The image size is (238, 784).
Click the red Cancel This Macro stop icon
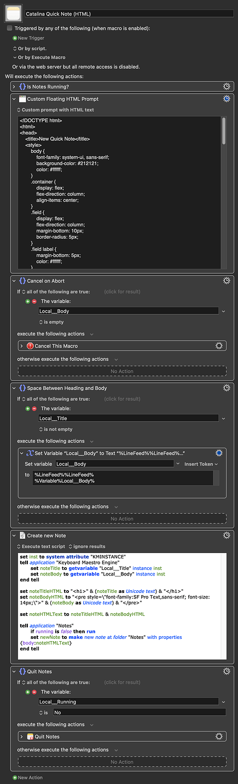pyautogui.click(x=30, y=346)
